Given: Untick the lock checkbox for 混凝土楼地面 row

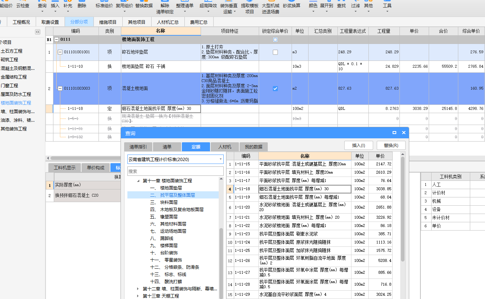Looking at the screenshot, I should [x=275, y=89].
